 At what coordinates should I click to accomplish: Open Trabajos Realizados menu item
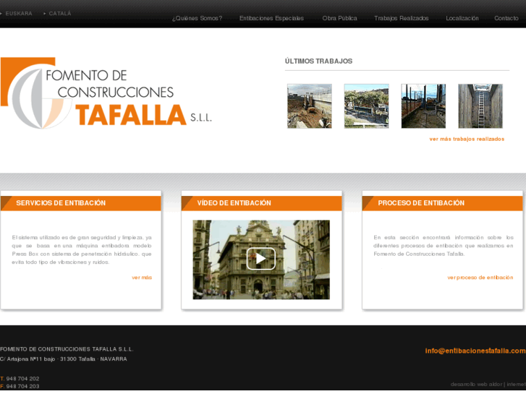click(x=402, y=18)
